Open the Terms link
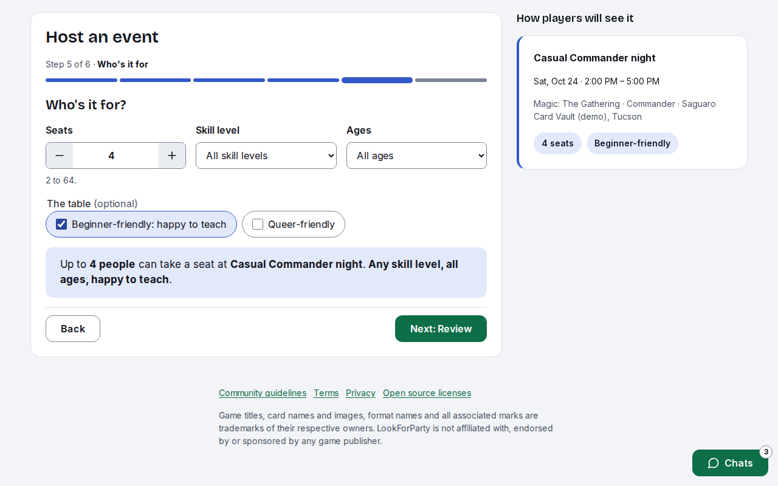Viewport: 778px width, 486px height. 326,393
